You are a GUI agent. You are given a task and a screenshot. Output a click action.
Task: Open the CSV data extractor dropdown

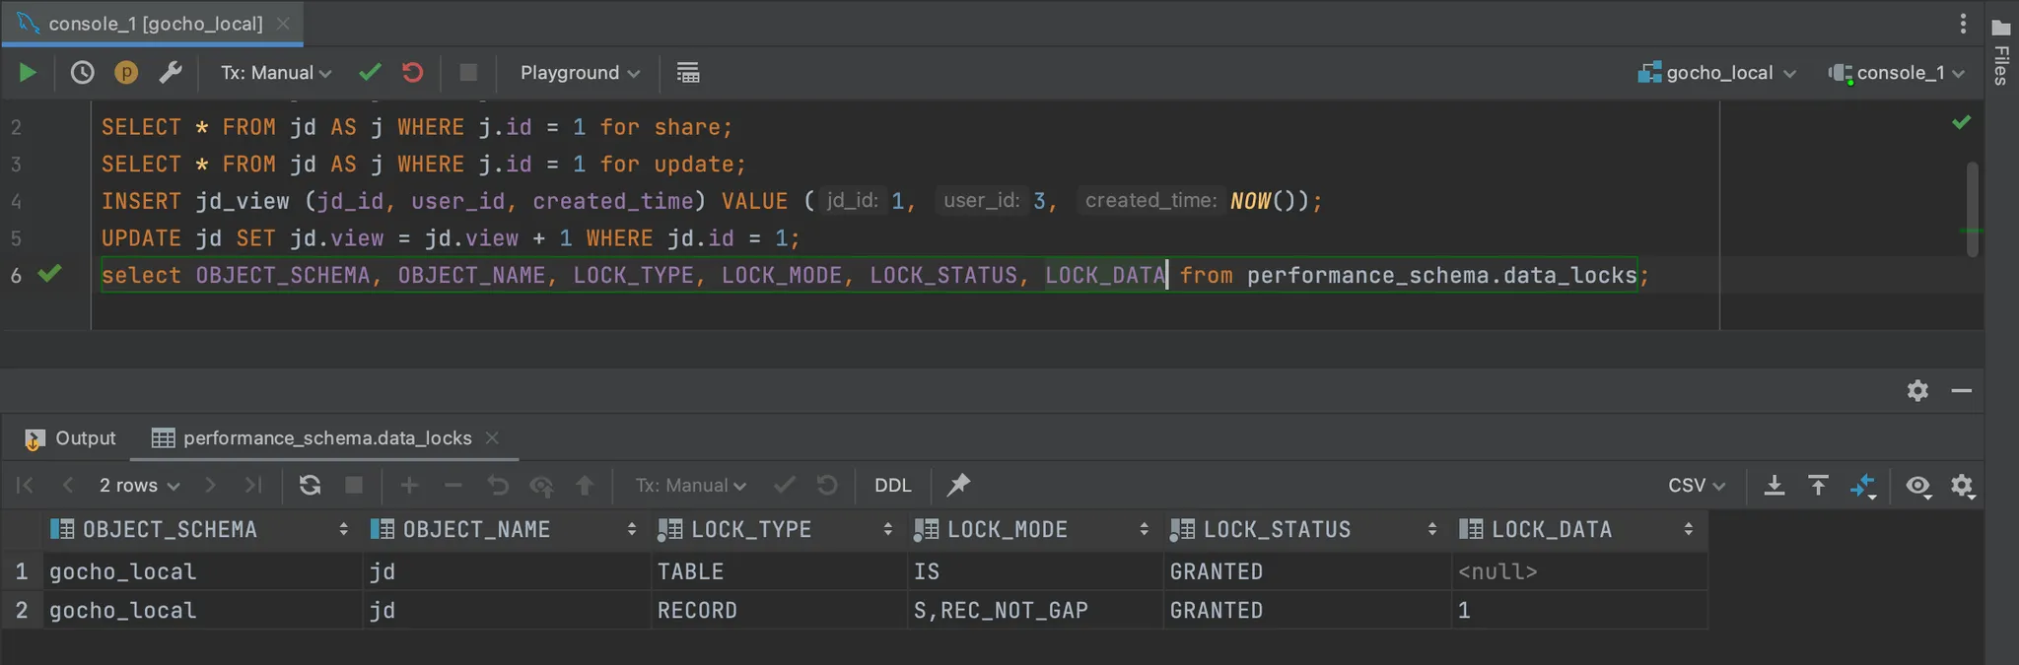(x=1696, y=485)
